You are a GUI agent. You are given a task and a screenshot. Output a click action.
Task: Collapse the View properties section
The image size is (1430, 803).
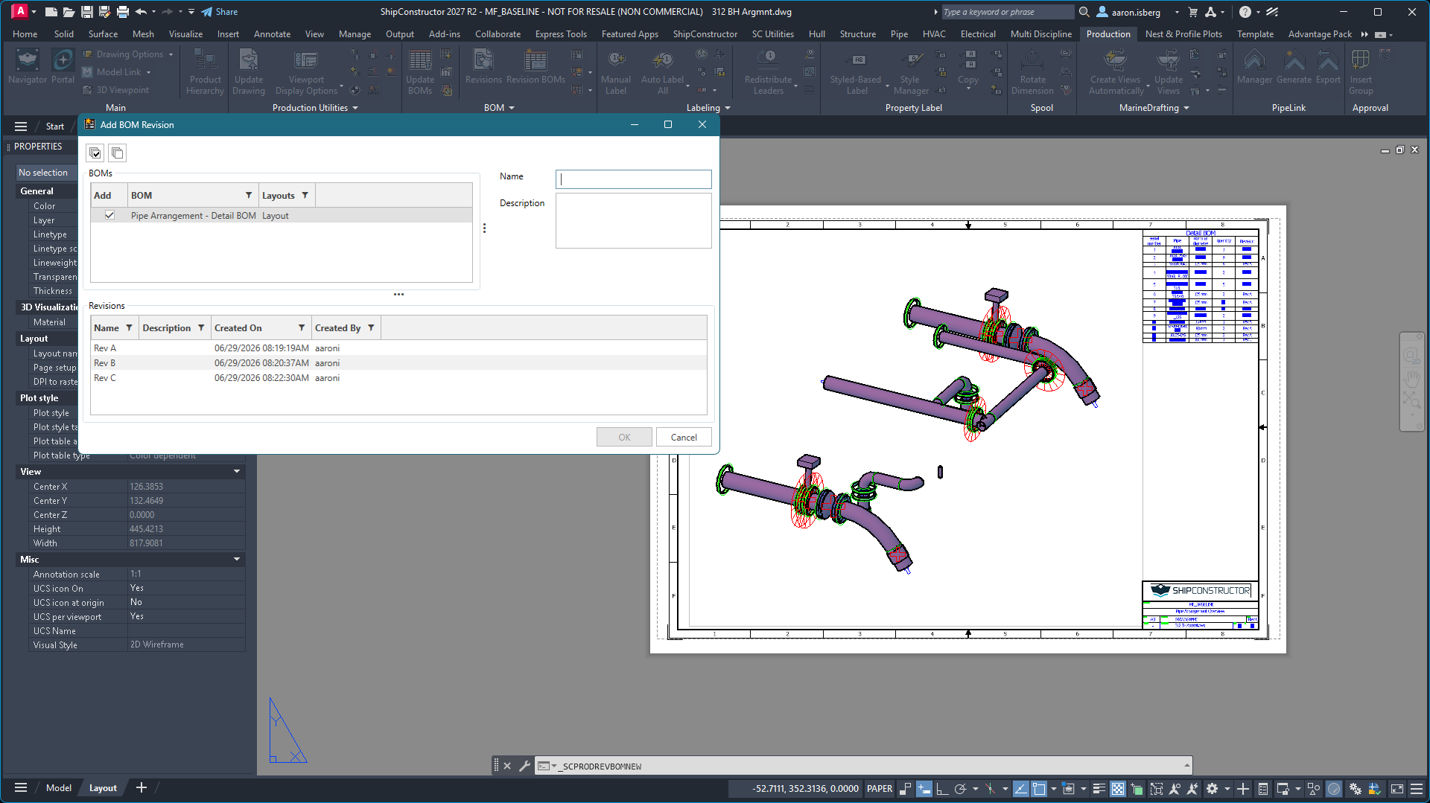coord(237,472)
